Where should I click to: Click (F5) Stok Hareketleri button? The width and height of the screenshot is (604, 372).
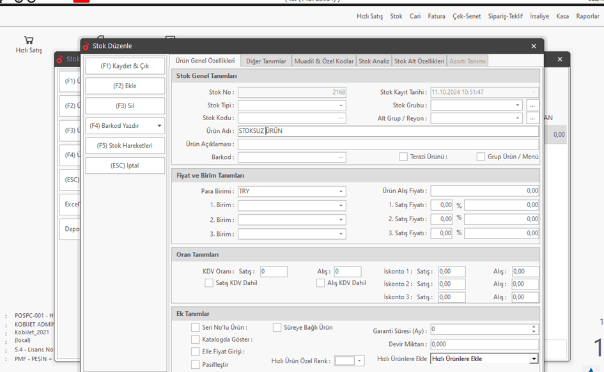125,146
